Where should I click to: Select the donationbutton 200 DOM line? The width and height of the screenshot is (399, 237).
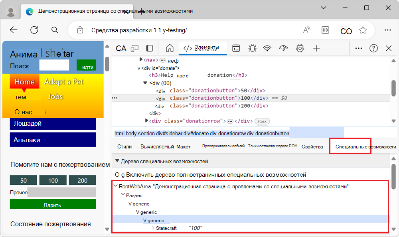(212, 106)
